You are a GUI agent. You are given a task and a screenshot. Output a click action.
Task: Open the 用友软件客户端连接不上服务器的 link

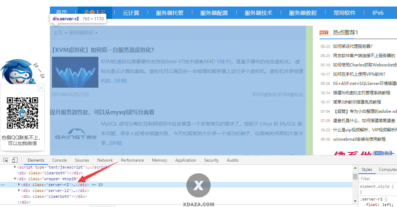364,56
